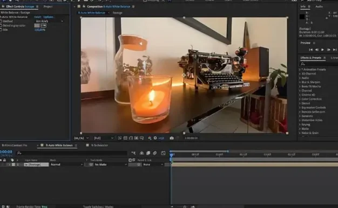Expand the Keying effects category
338x208 pixels.
(x=300, y=124)
